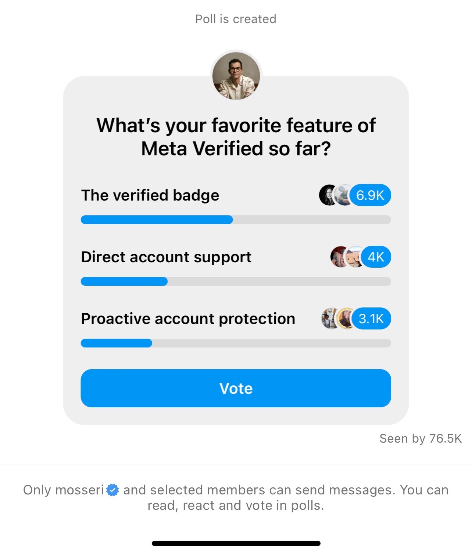Tap the right voter avatar for Proactive account protection
Image resolution: width=472 pixels, height=555 pixels.
345,318
